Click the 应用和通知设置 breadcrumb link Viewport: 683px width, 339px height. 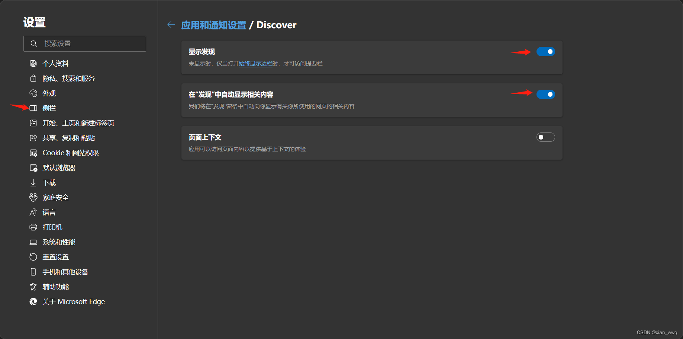point(214,25)
